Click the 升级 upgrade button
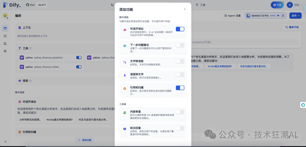 (x=277, y=5)
